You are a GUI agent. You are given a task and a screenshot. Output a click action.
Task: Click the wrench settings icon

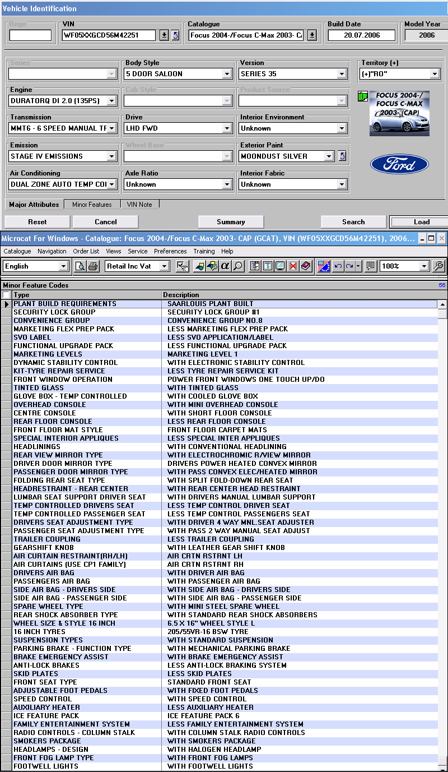(x=438, y=266)
